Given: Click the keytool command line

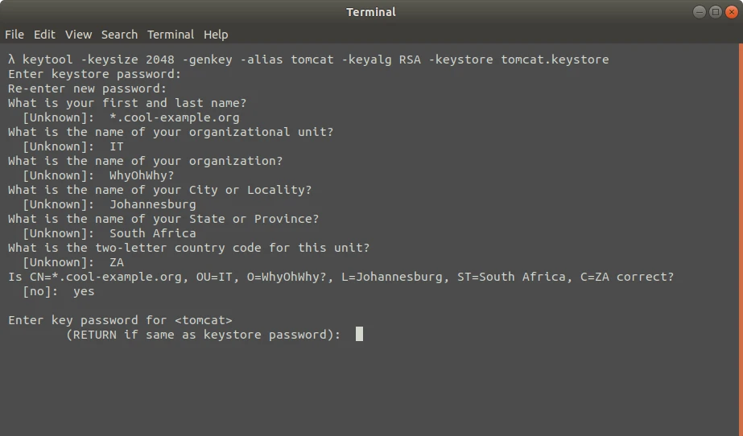Looking at the screenshot, I should [x=308, y=60].
